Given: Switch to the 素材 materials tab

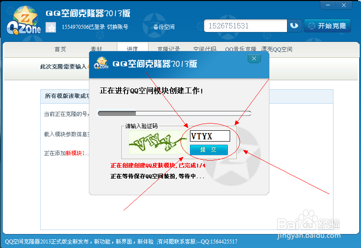Looking at the screenshot, I should pos(96,49).
